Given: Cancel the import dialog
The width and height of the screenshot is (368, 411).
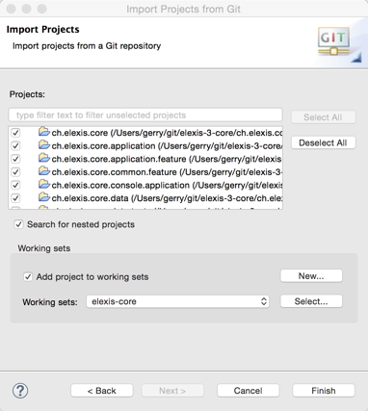Looking at the screenshot, I should 249,391.
